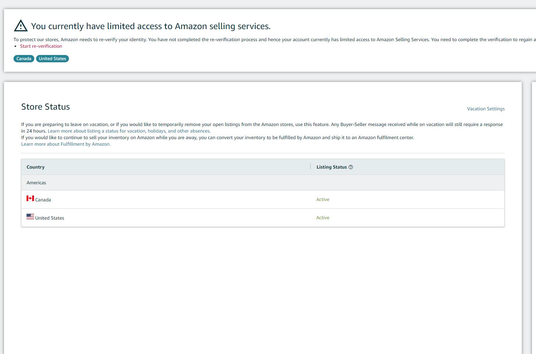This screenshot has width=536, height=354.
Task: Click the Listing Status help icon
Action: click(351, 167)
